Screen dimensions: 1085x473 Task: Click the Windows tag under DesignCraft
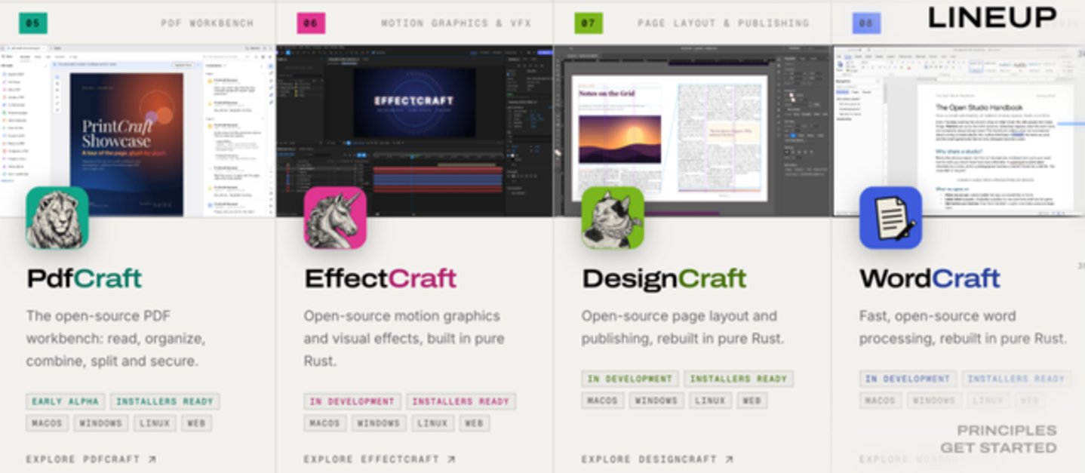(x=656, y=401)
